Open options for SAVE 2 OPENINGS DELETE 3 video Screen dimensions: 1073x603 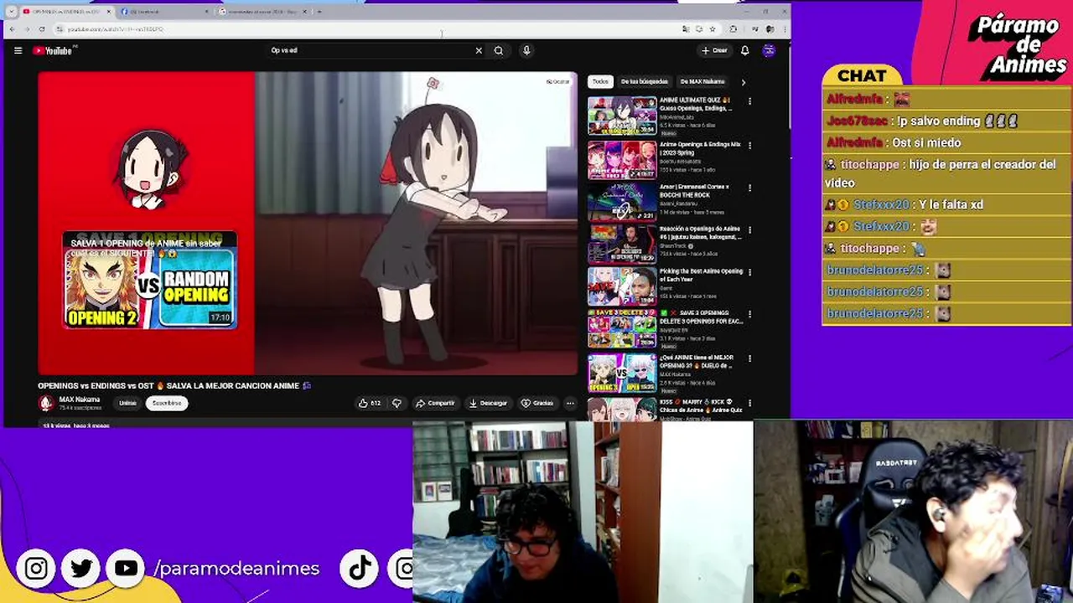click(749, 315)
